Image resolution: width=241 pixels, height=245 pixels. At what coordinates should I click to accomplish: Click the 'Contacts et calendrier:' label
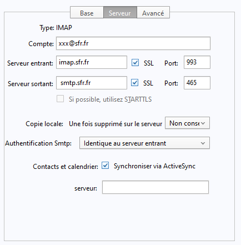[66, 167]
